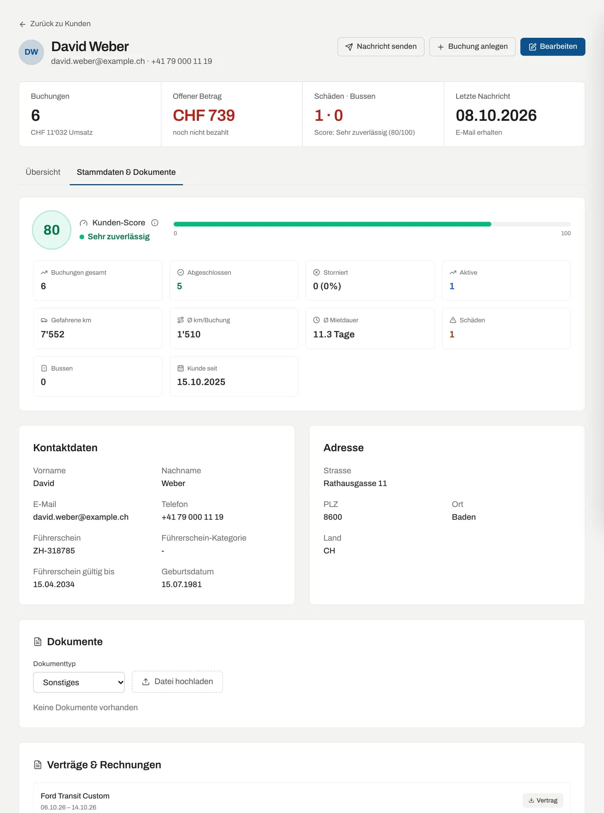This screenshot has width=604, height=813.
Task: Click the car icon next to Gefahrene km
Action: (x=44, y=320)
